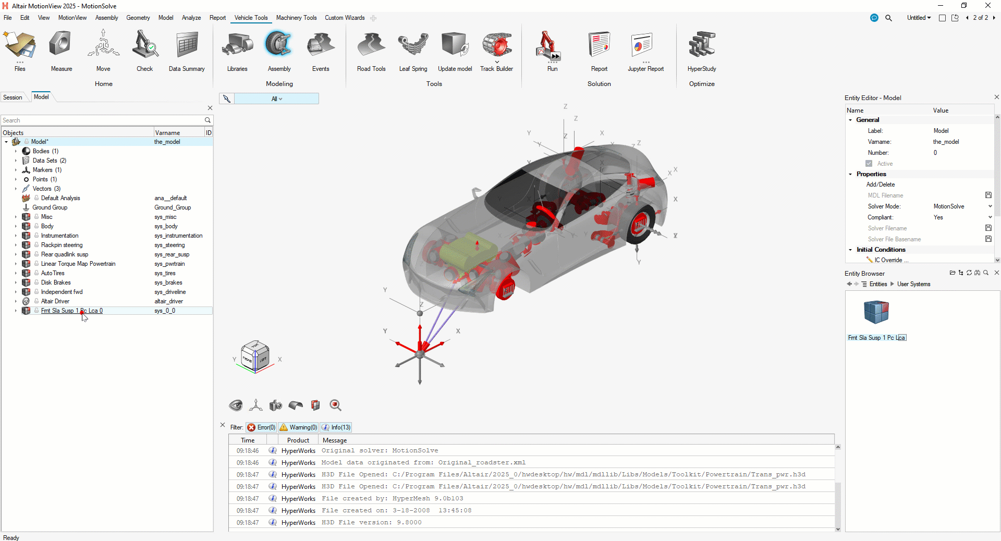Collapse the Properties section in Entity Editor

pyautogui.click(x=850, y=174)
